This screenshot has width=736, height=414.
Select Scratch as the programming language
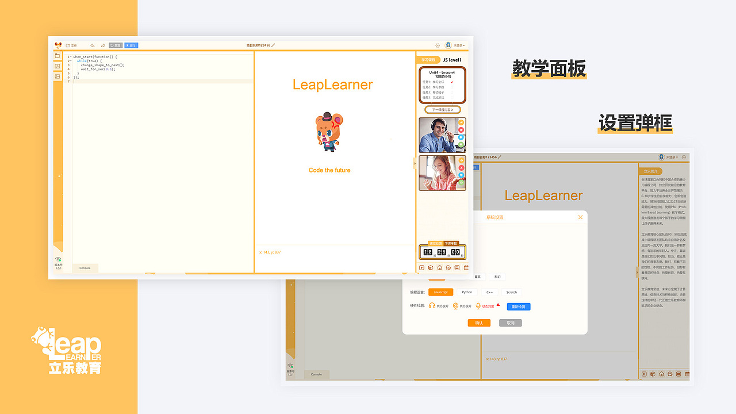tap(512, 292)
